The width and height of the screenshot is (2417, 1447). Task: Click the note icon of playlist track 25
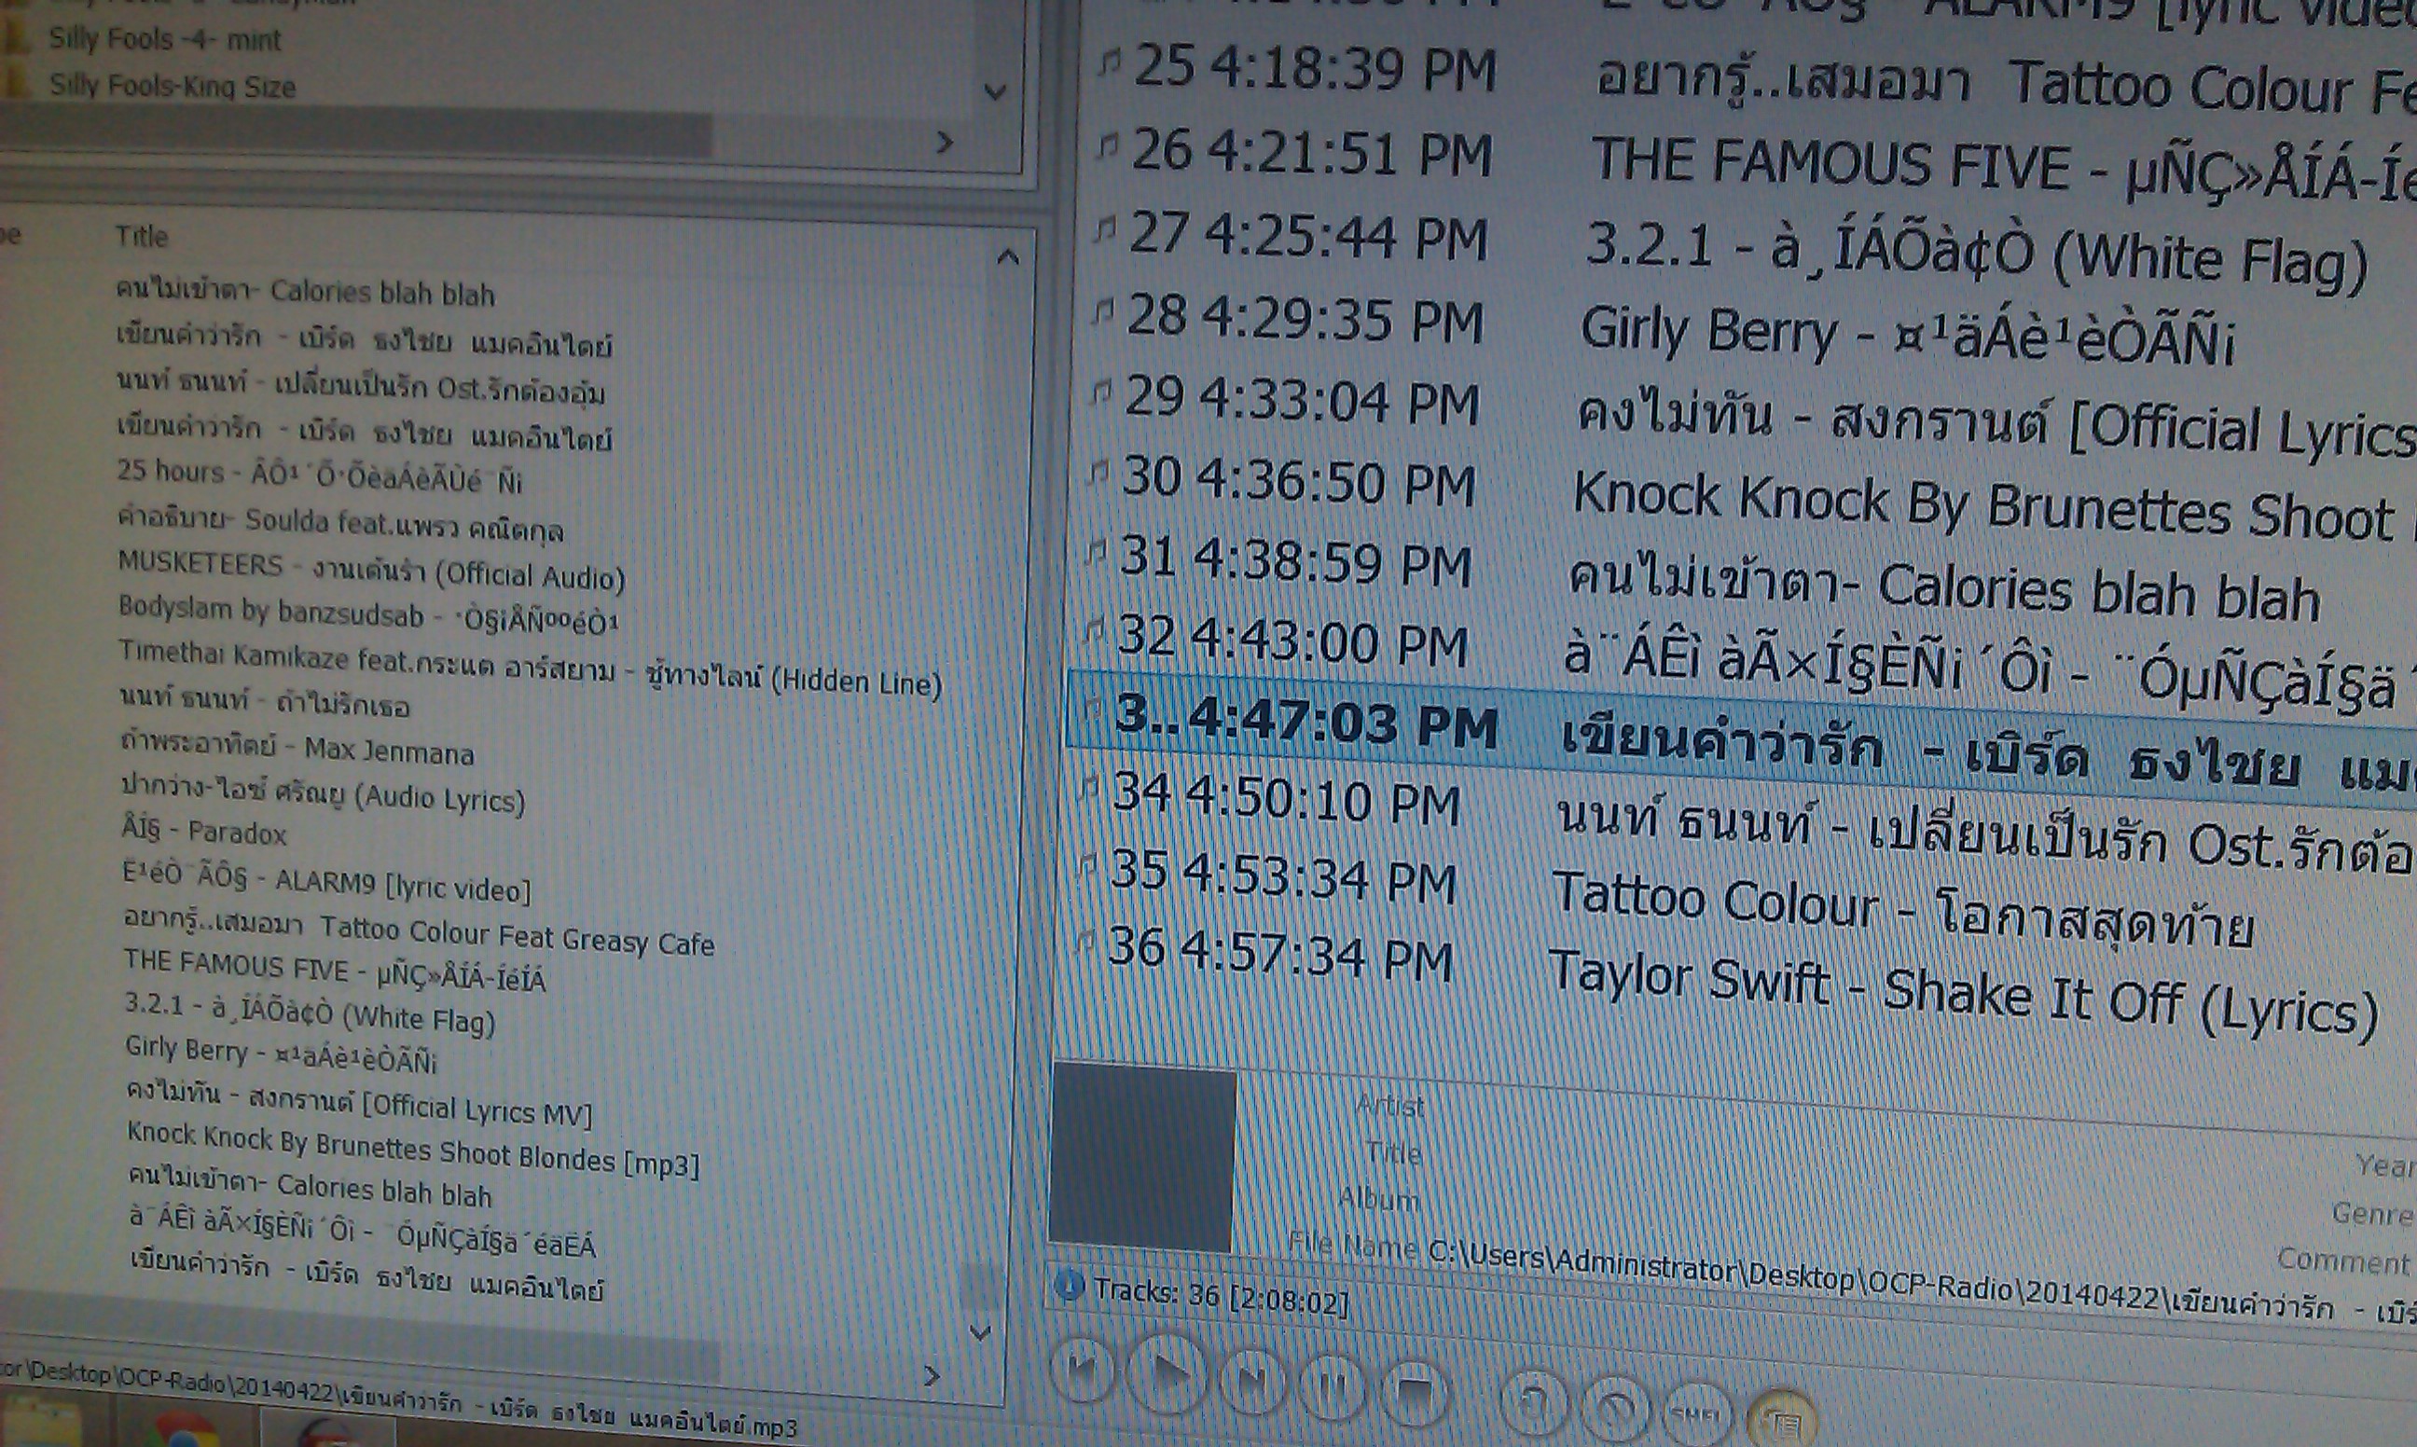point(1111,62)
